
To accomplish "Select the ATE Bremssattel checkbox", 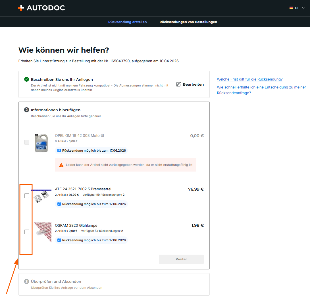I will 27,196.
